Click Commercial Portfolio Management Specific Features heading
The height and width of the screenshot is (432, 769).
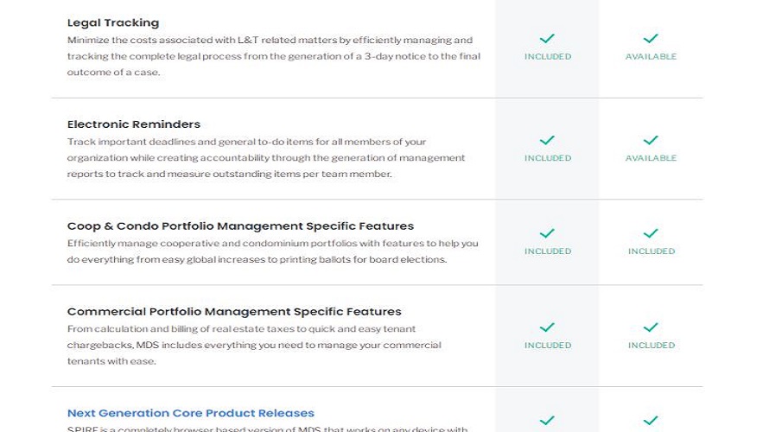[234, 311]
